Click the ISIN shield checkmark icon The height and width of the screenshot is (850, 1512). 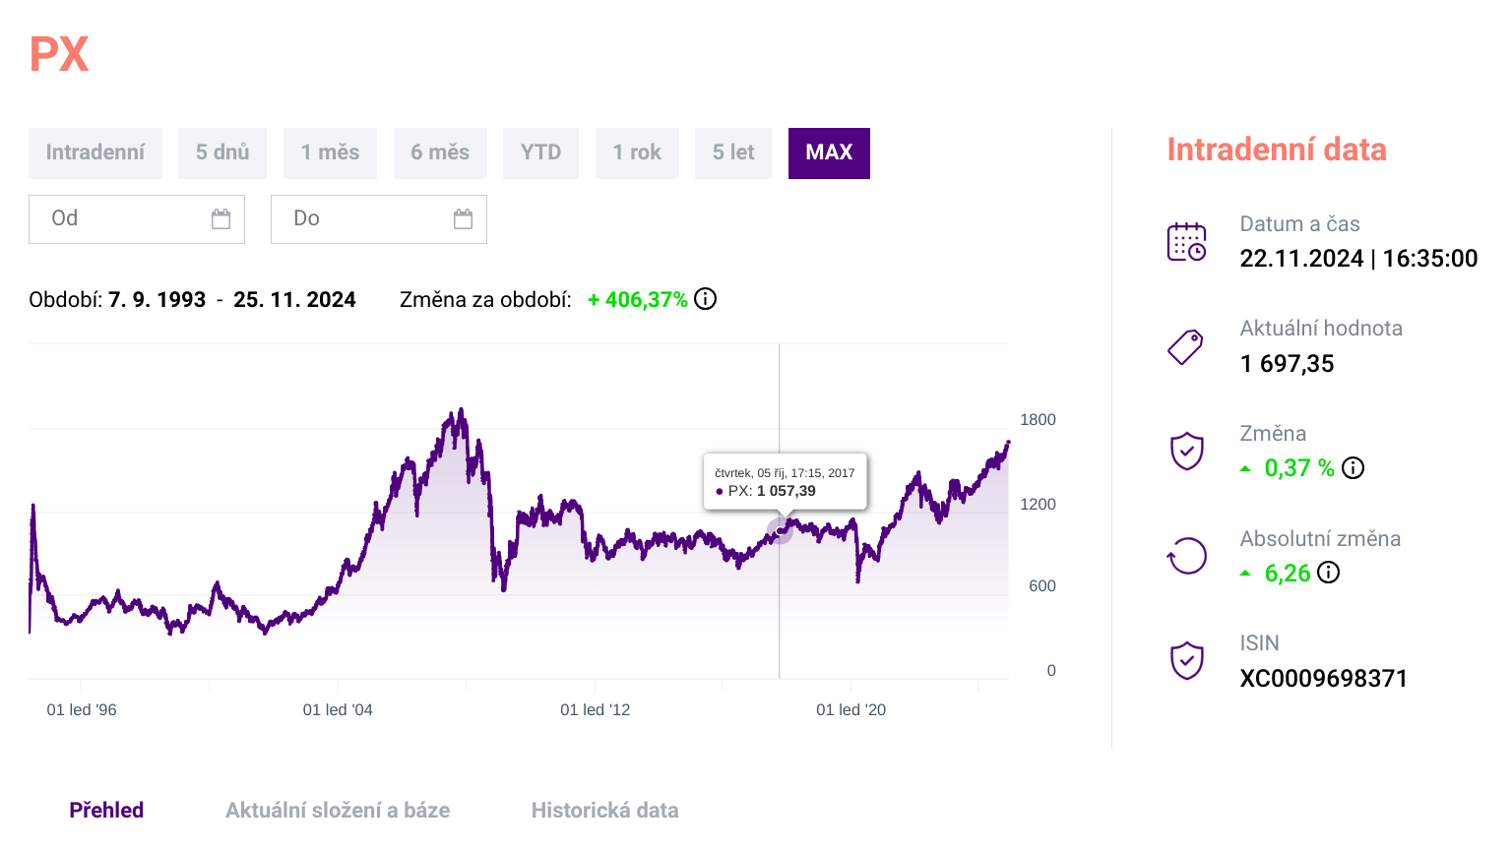1186,660
